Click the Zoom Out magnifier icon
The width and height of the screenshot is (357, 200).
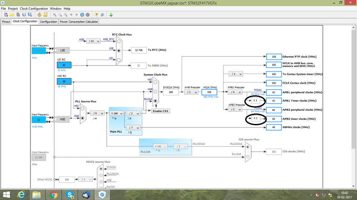(65, 15)
